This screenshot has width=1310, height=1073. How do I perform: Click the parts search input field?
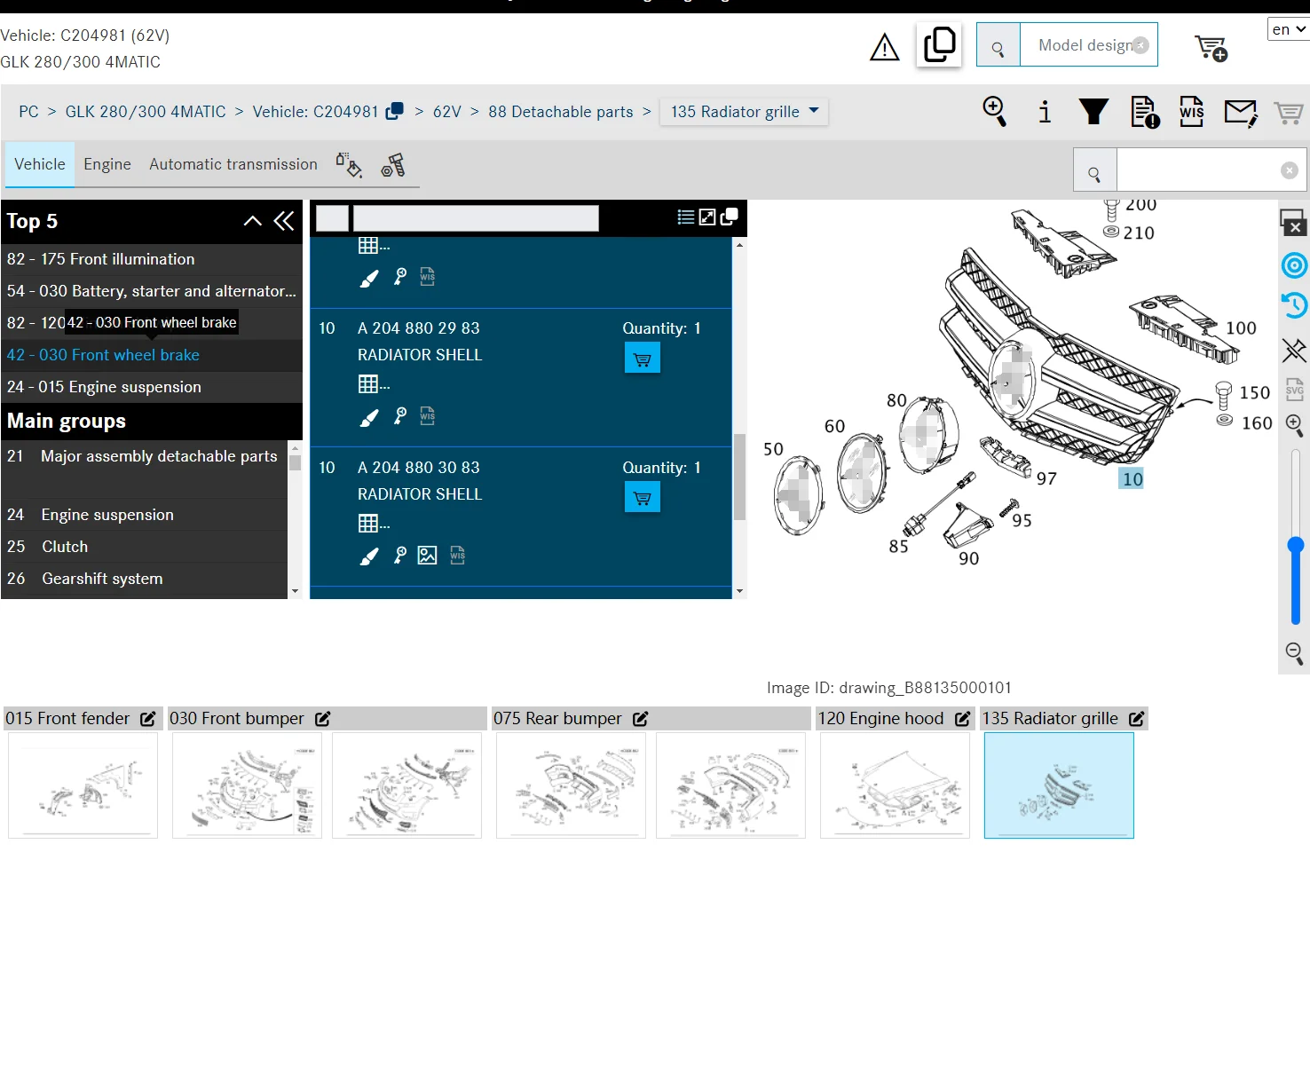click(x=1197, y=170)
